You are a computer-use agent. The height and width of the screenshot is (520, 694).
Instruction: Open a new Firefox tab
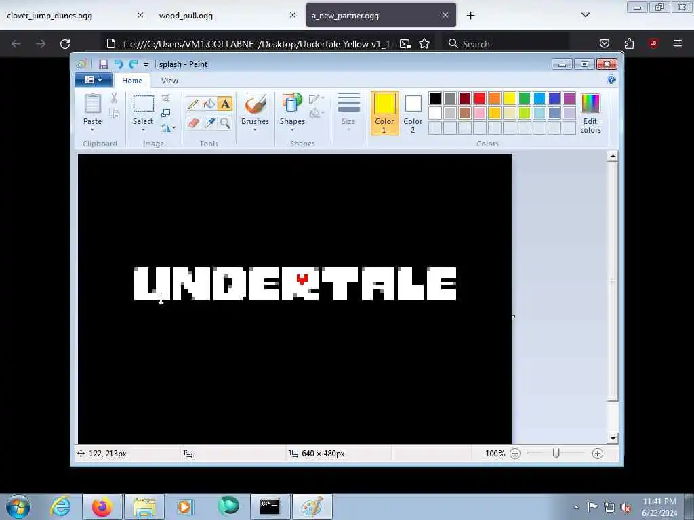tap(470, 16)
